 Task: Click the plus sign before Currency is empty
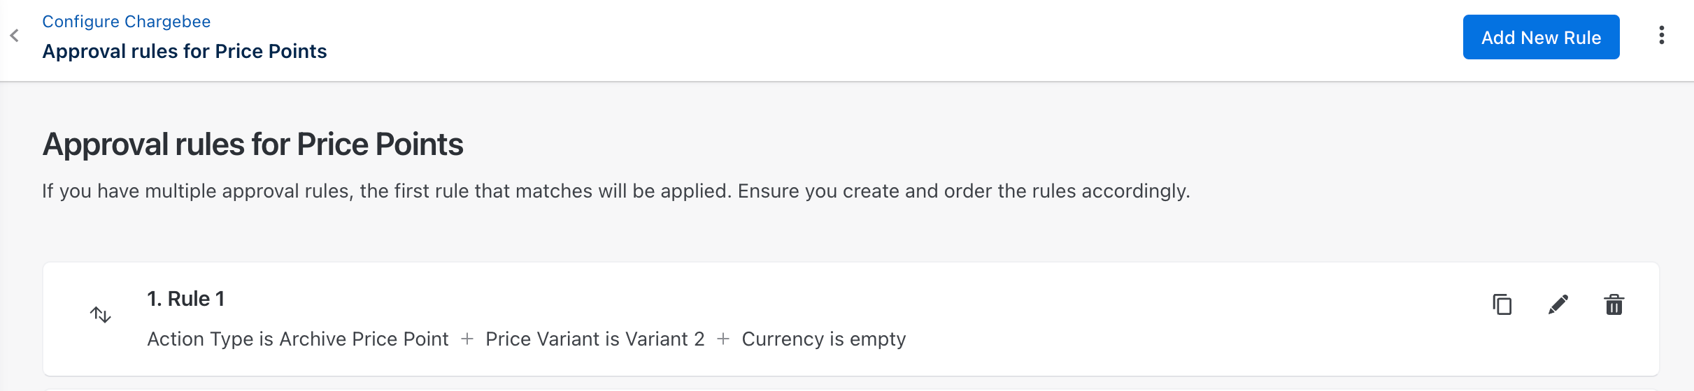coord(723,339)
